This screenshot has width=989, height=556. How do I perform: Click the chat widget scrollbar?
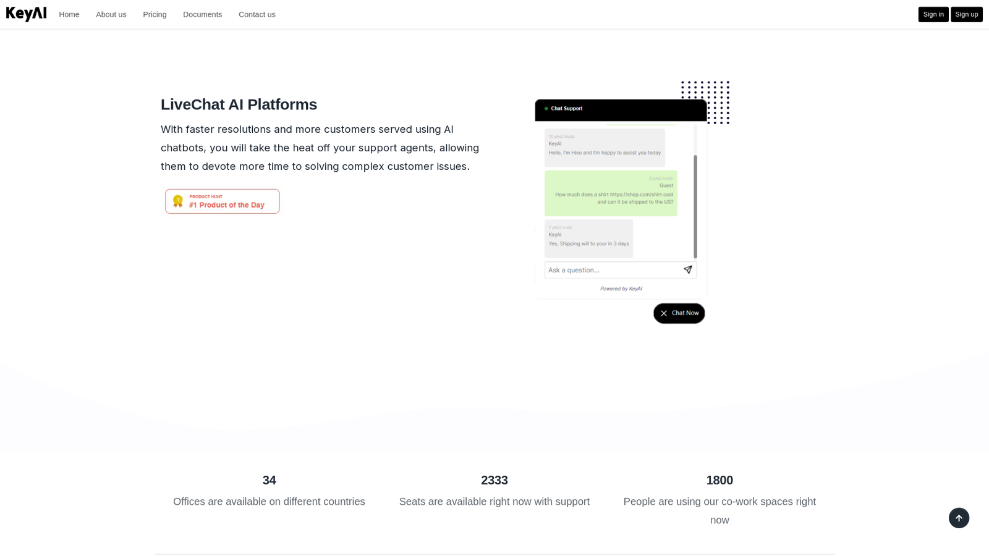(695, 206)
